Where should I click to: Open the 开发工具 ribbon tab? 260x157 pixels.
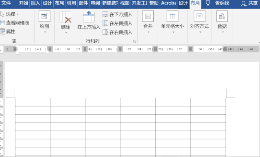139,3
